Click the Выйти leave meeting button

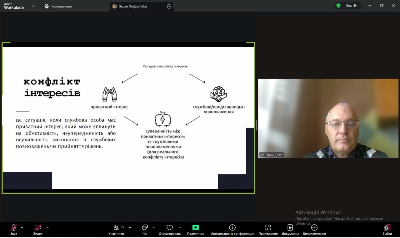point(387,228)
